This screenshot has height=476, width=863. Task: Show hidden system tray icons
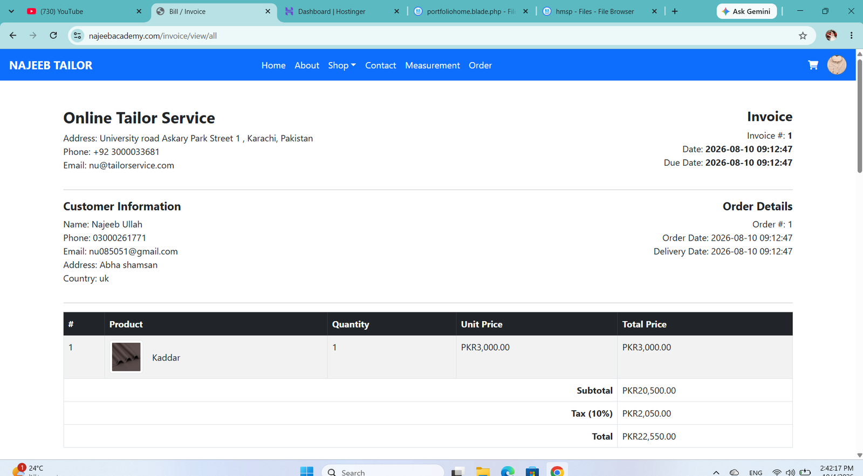(716, 472)
